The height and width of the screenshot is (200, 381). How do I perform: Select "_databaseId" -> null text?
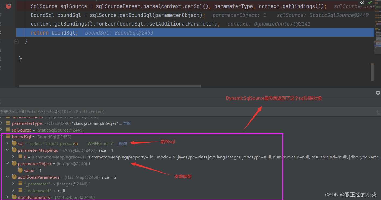pyautogui.click(x=44, y=191)
